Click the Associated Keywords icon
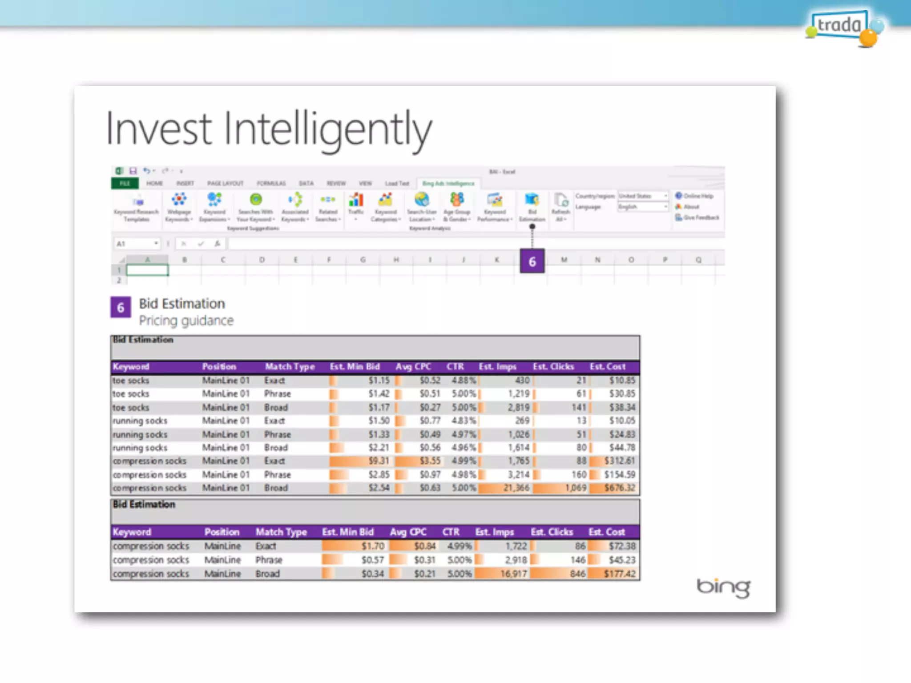 (x=295, y=200)
